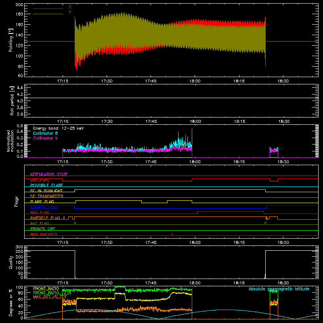Viewport: 323px width, 323px height.
Task: Click the 140 tick on Pointing axis
Action: pyautogui.click(x=19, y=35)
